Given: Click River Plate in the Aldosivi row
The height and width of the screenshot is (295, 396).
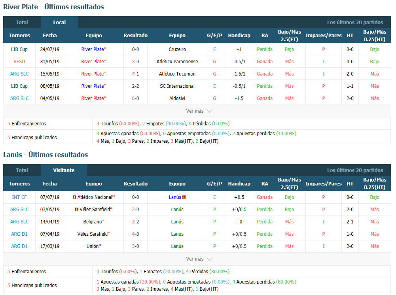Looking at the screenshot, I should pyautogui.click(x=93, y=98).
